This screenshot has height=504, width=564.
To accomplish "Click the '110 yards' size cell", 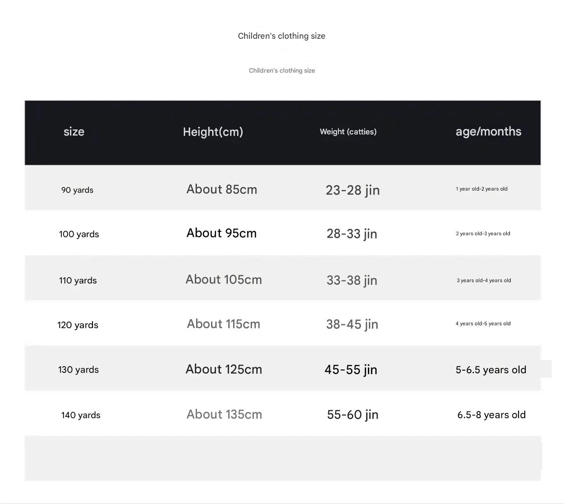I will (x=78, y=280).
